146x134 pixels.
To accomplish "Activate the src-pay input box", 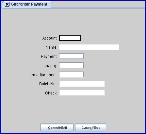I will [x=72, y=65].
